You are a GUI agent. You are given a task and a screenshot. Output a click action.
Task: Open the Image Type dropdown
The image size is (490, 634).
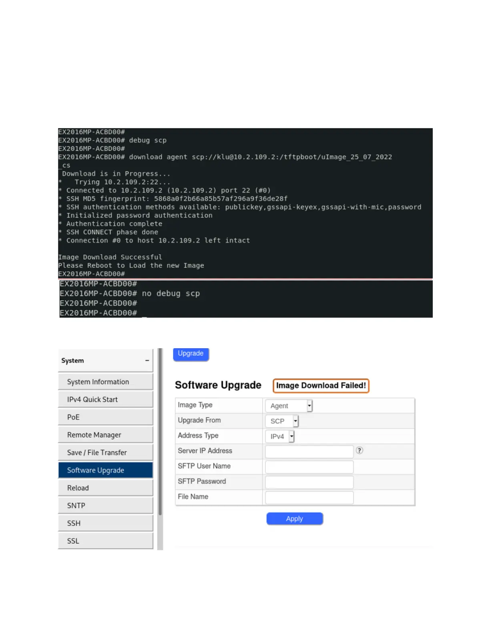288,405
